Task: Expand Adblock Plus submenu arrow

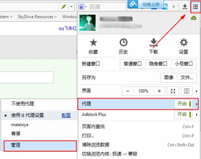Action: pyautogui.click(x=197, y=115)
